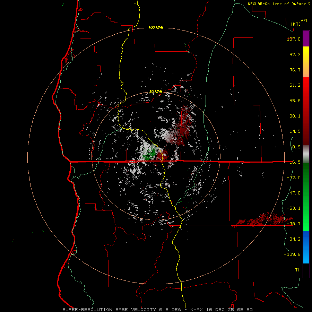Viewport: 312px width, 312px height.
Task: Click the 61.2 velocity scale value
Action: [295, 85]
